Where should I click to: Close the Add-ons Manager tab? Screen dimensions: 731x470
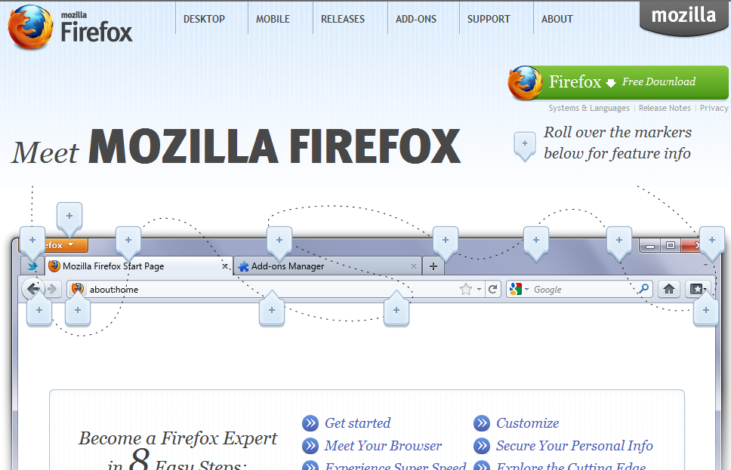(x=414, y=266)
